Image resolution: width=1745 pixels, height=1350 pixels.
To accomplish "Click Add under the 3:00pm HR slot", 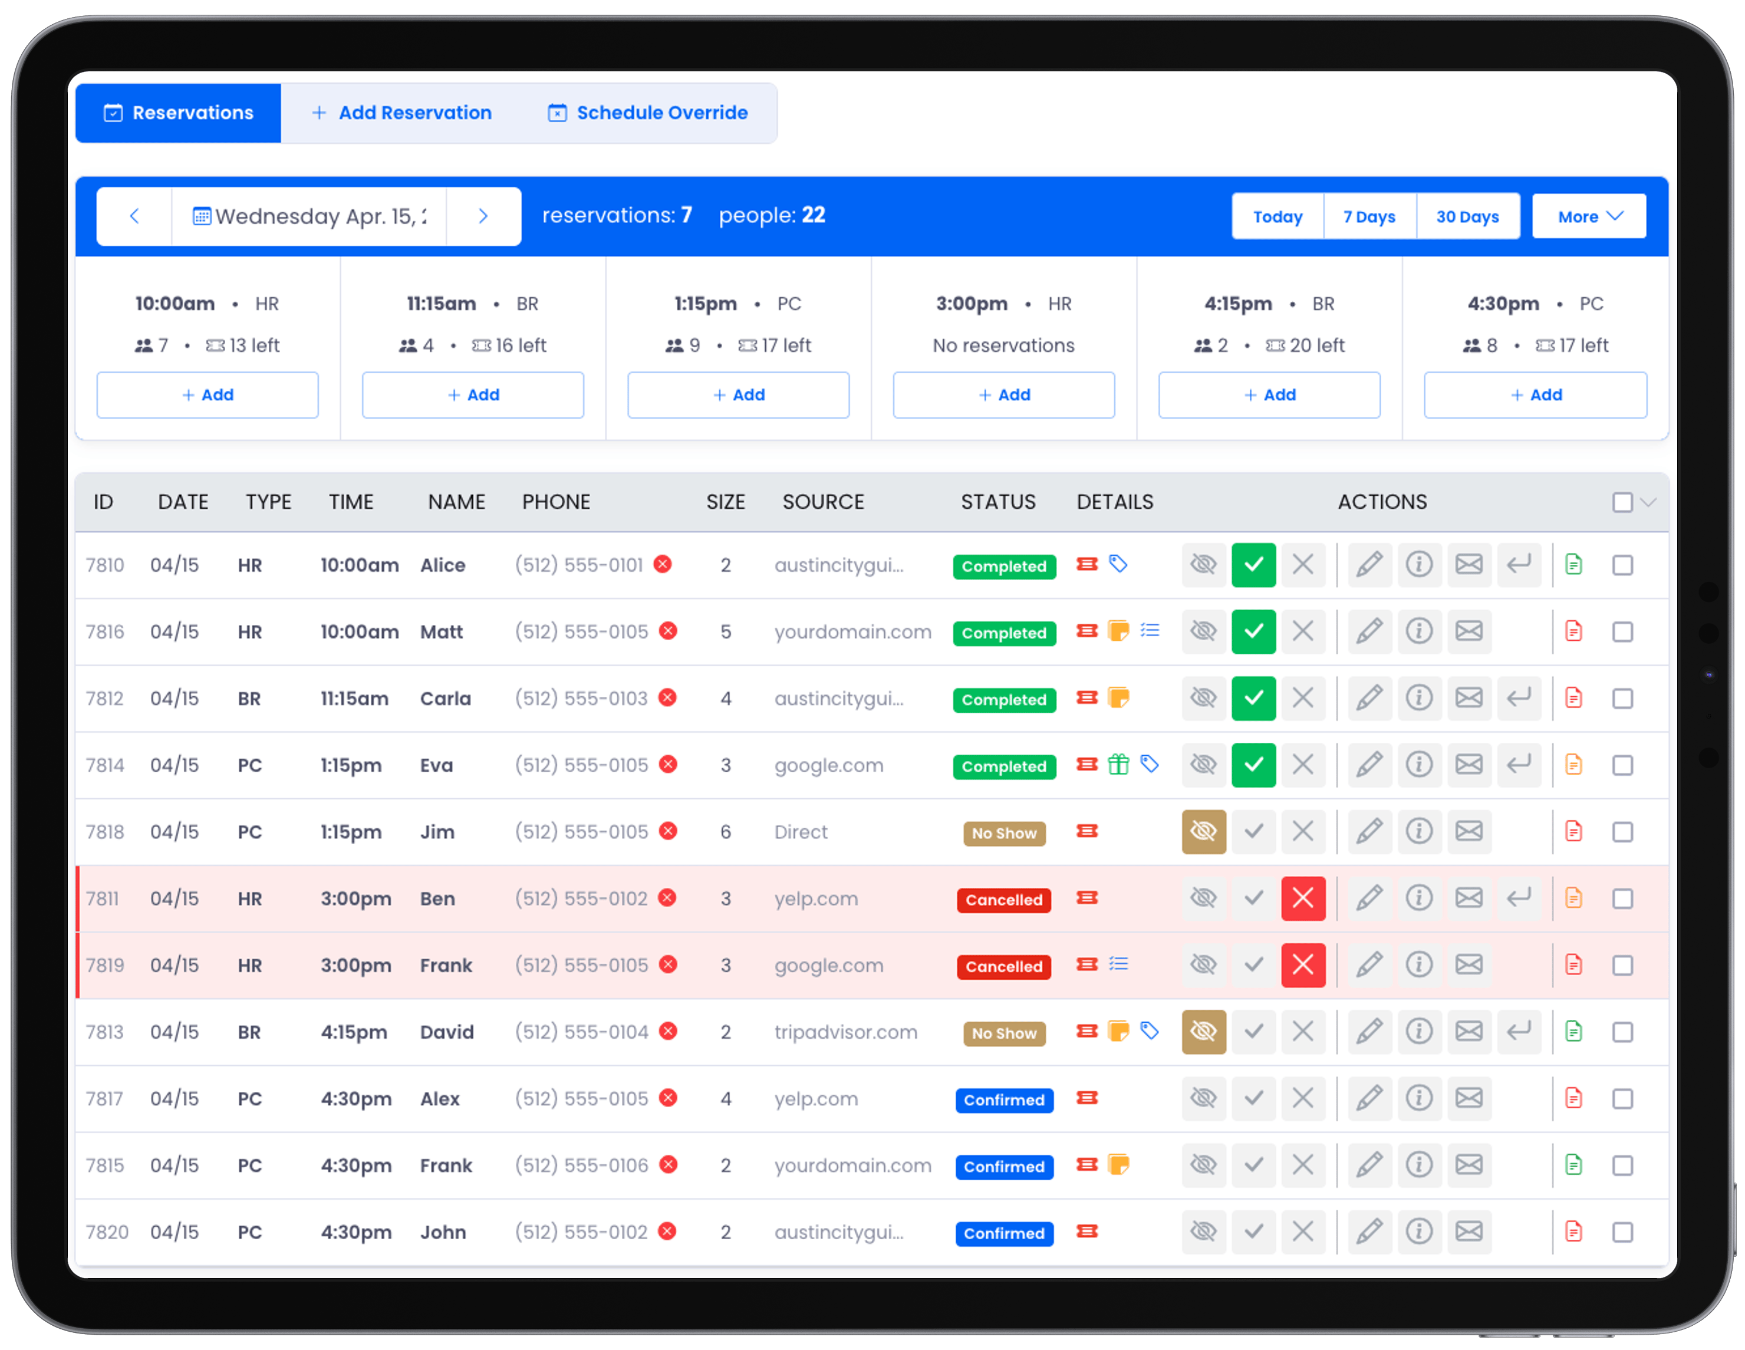I will coord(1003,394).
